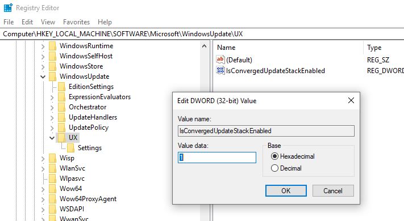Cancel the DWORD edit dialog
404x221 pixels.
coord(333,190)
